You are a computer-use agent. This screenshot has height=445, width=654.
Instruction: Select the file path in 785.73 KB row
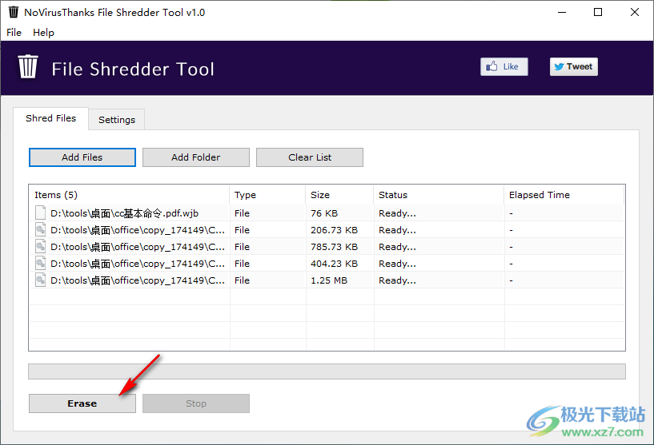138,247
